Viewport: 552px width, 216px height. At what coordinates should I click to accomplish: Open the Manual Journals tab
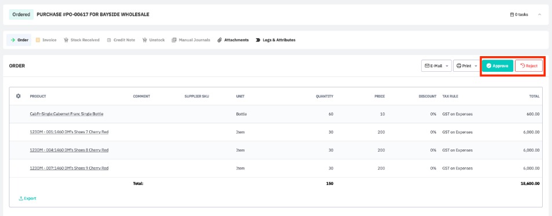click(191, 40)
